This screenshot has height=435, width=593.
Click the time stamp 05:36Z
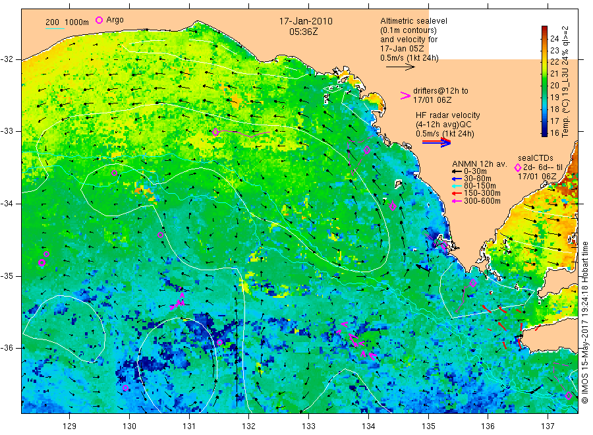coord(304,32)
